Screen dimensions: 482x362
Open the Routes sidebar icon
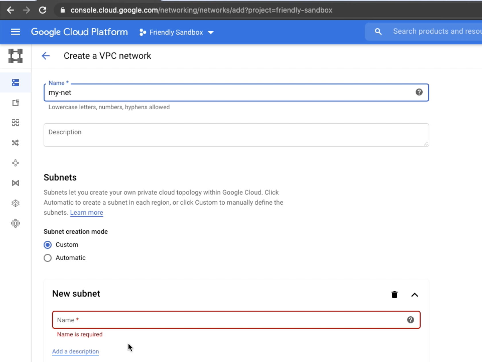pyautogui.click(x=15, y=143)
